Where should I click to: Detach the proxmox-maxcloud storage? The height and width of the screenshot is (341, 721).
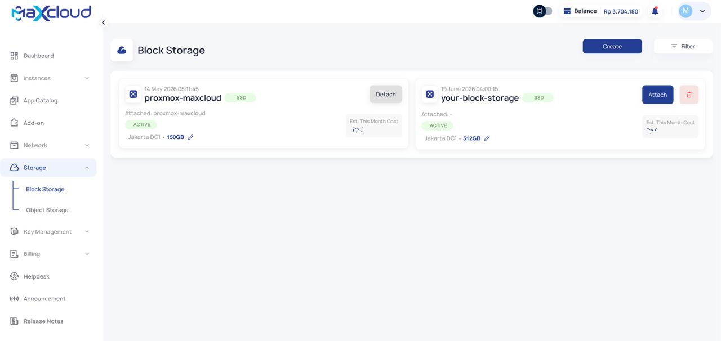pos(386,94)
